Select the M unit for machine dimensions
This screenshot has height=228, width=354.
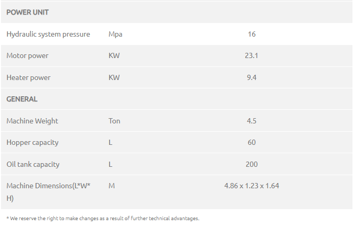(112, 186)
